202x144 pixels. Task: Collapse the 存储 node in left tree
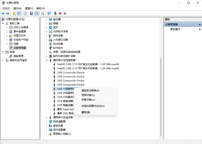[3, 52]
